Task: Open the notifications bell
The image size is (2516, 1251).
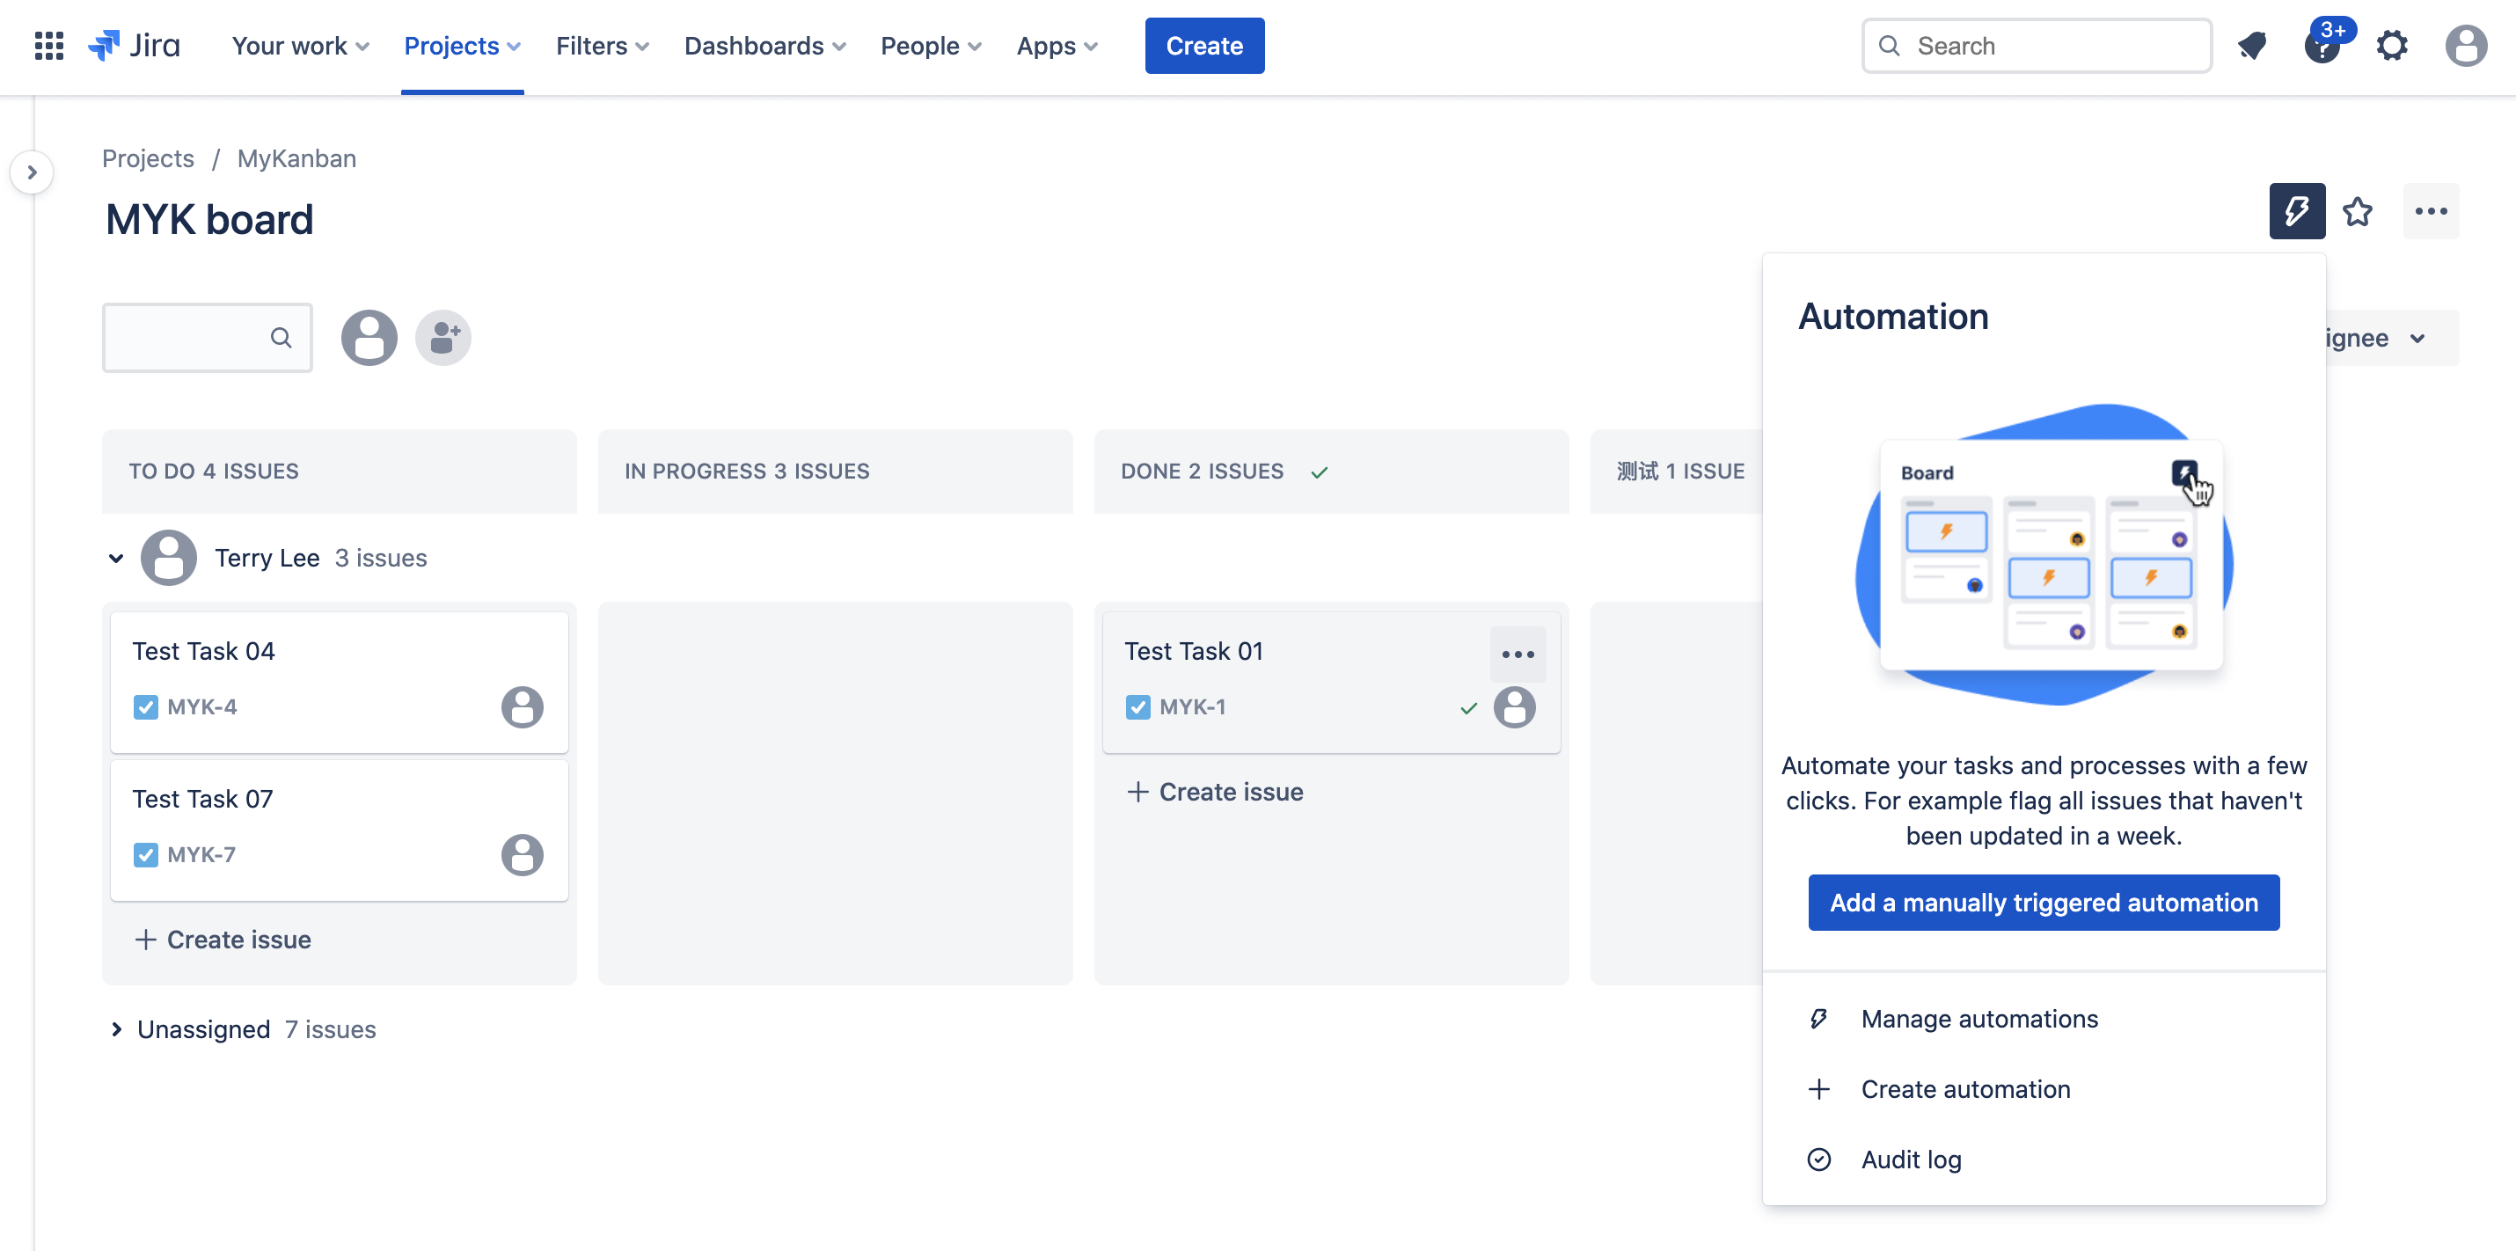Action: (x=2252, y=46)
